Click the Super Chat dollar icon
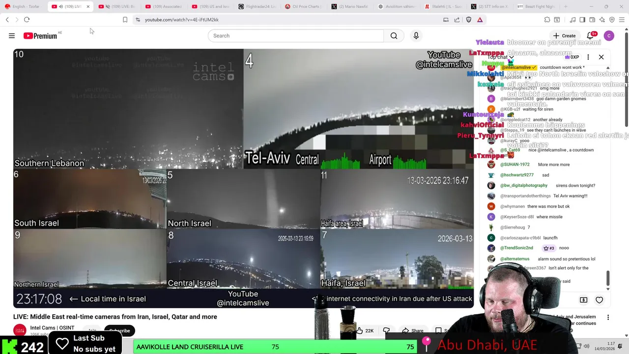 coord(583,300)
